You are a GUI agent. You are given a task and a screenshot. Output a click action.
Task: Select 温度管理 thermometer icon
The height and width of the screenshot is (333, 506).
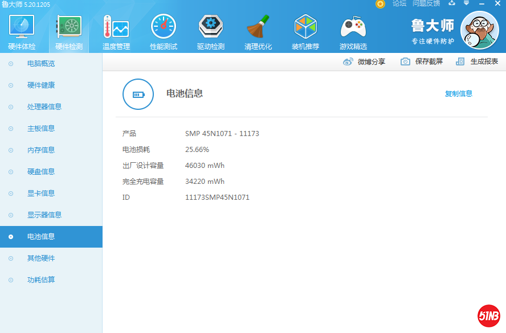116,28
